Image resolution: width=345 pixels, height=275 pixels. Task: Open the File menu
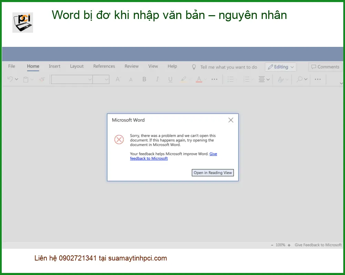coord(12,66)
